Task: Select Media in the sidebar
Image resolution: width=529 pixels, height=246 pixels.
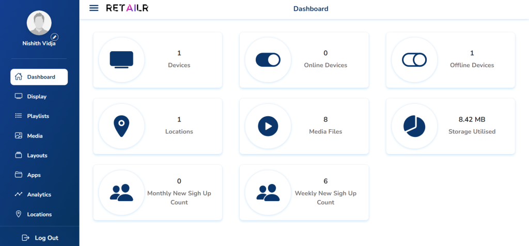Action: 35,136
